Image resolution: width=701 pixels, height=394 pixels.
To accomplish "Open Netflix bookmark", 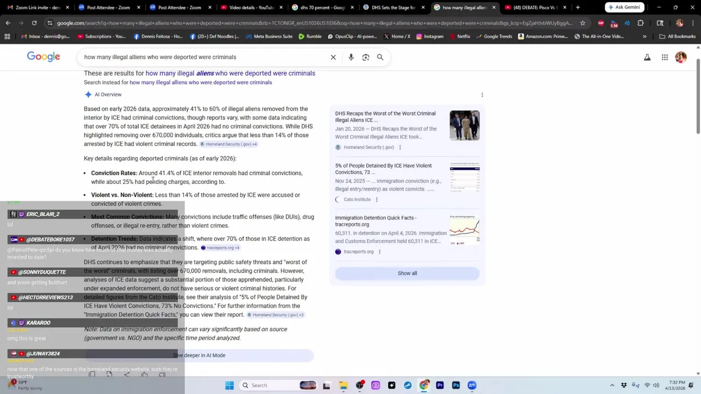I will (459, 36).
